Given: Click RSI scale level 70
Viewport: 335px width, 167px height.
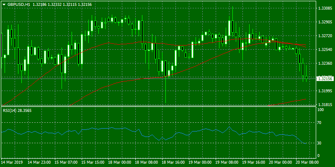Looking at the screenshot, I should (x=320, y=123).
